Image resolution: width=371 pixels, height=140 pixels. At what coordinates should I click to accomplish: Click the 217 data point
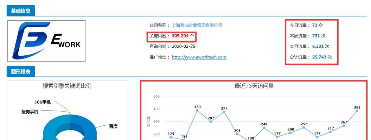click(330, 132)
